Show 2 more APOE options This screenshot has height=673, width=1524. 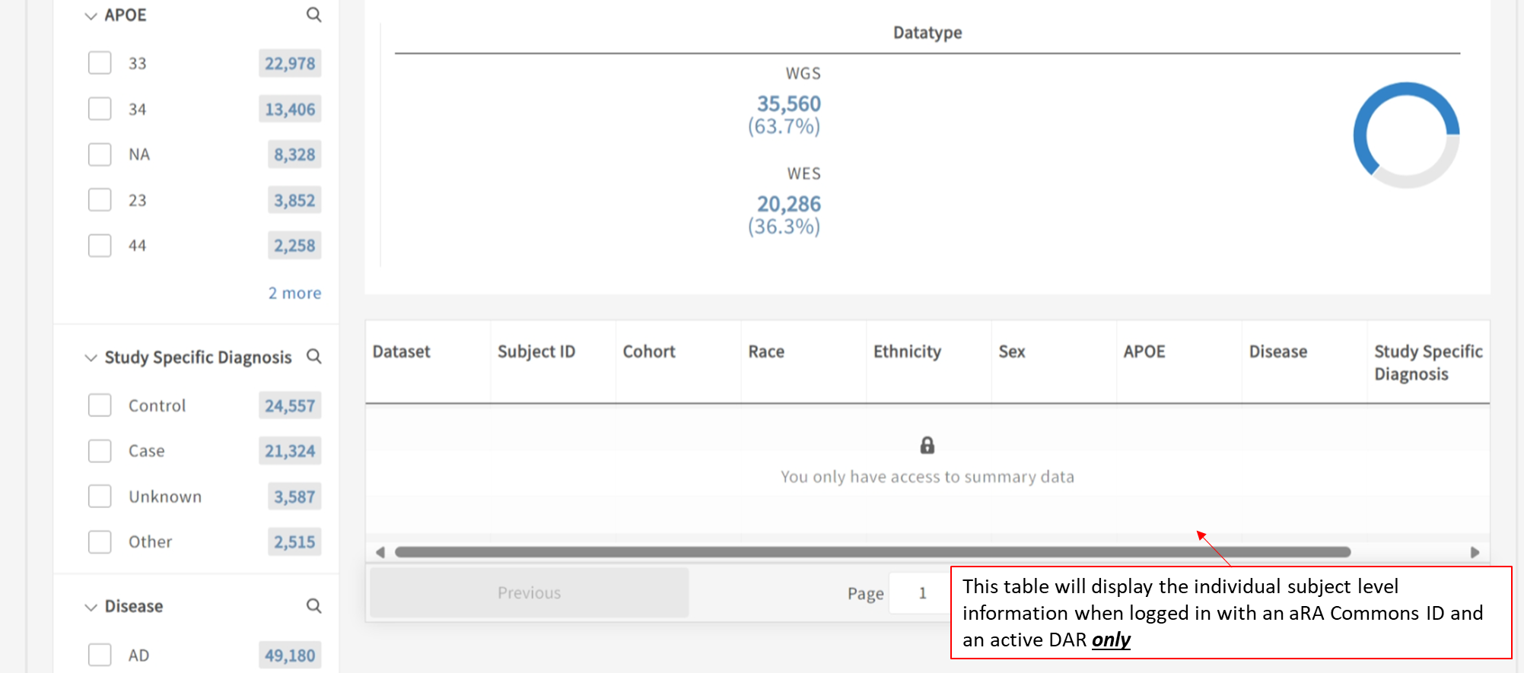(x=294, y=293)
